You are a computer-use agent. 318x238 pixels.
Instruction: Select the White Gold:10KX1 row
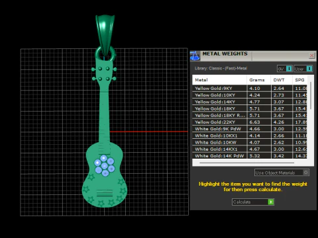point(250,136)
